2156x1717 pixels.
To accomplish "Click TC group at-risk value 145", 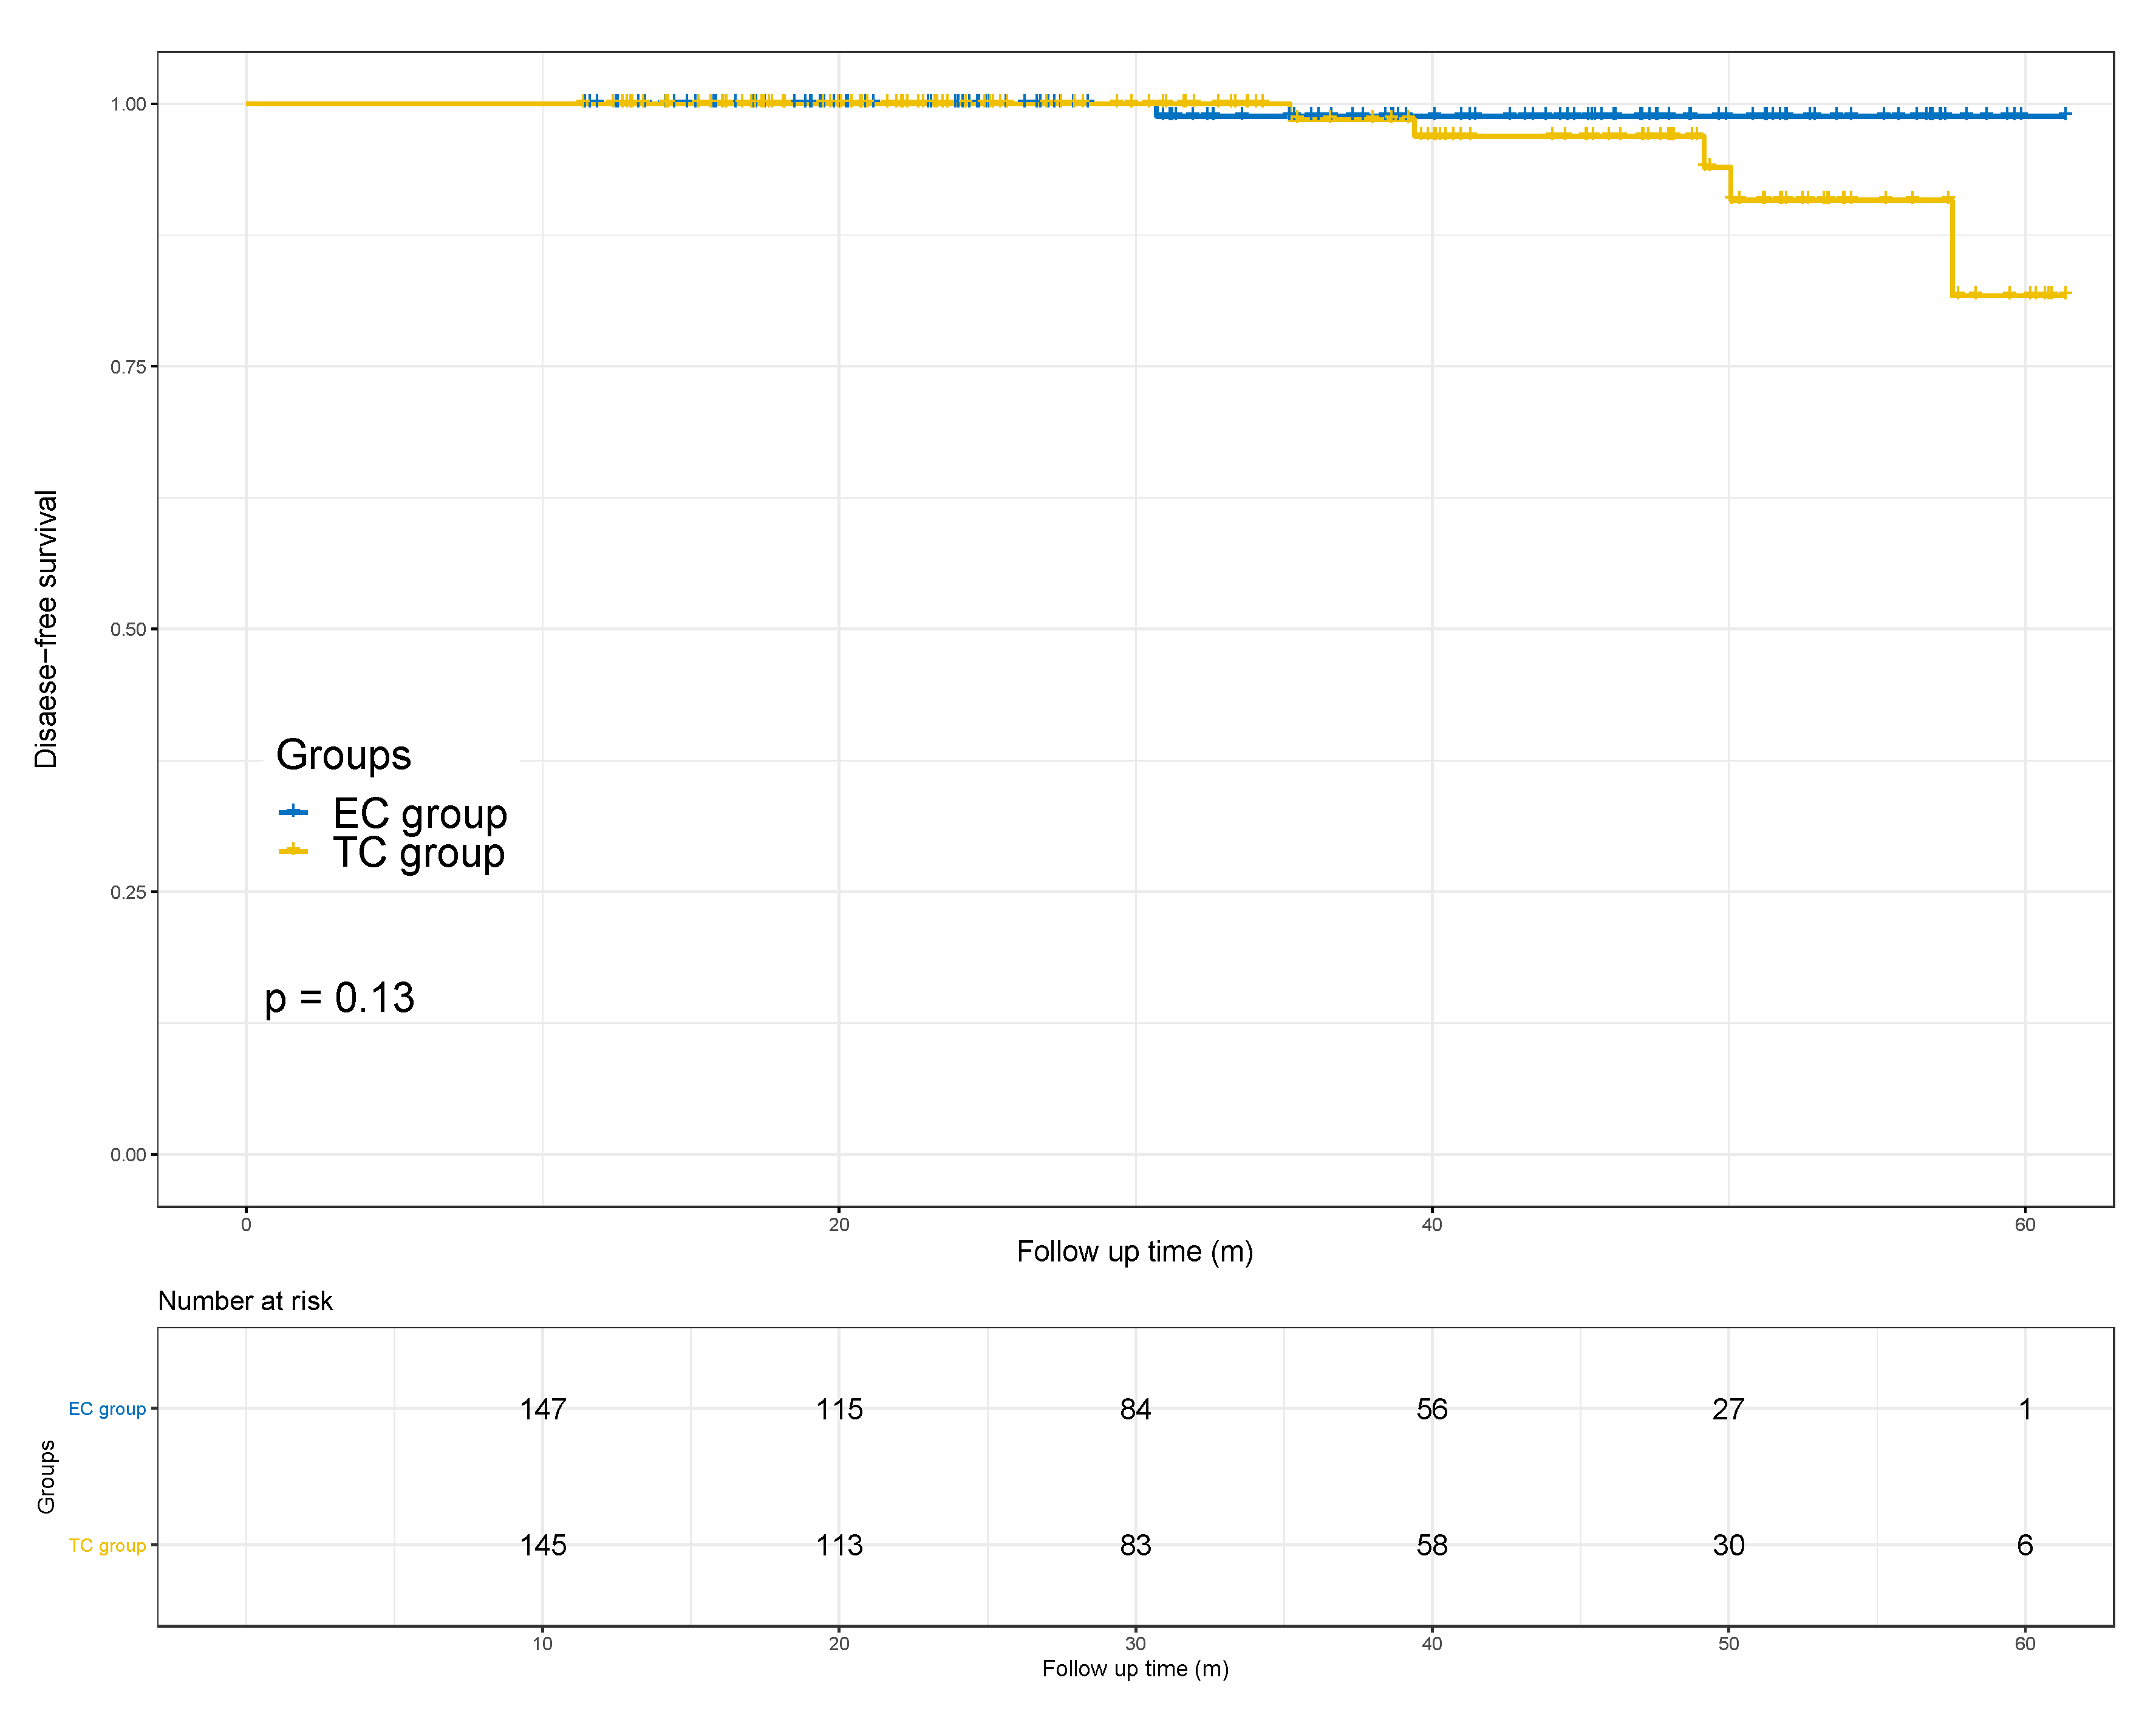I will point(542,1545).
